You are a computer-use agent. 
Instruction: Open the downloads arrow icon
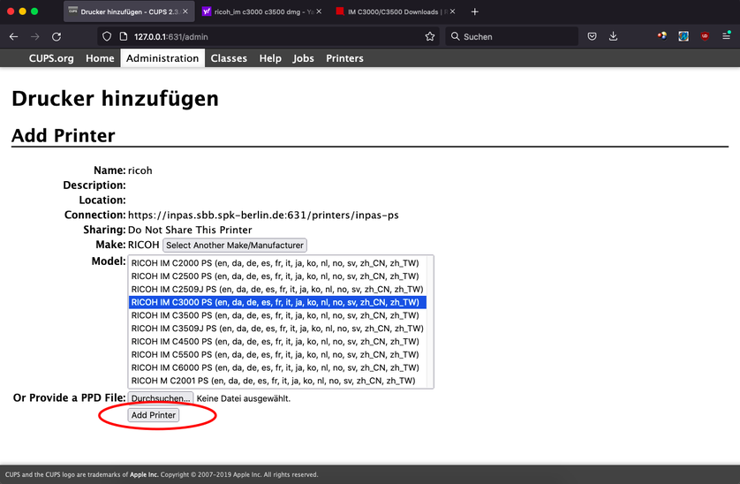(x=613, y=36)
